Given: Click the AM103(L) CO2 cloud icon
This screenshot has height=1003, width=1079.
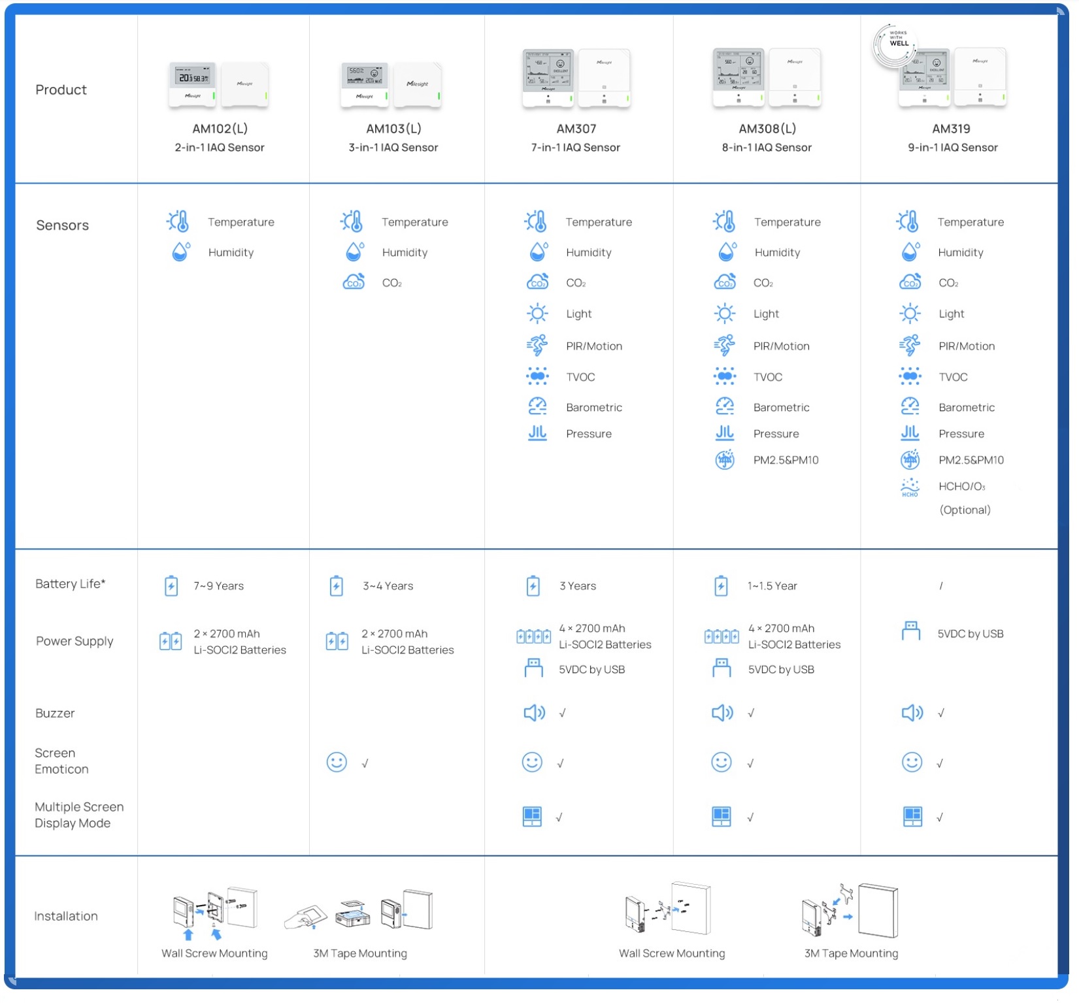Looking at the screenshot, I should pyautogui.click(x=354, y=282).
